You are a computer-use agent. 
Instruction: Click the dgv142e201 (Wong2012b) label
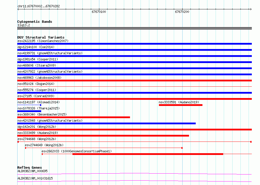[x=37, y=127]
